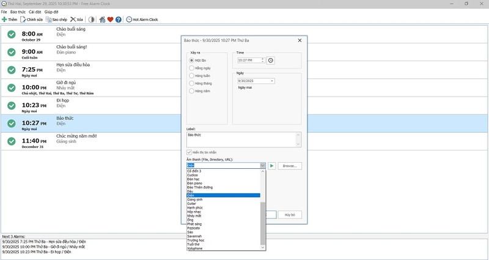
Task: Click the Hot Alarm Clock icon
Action: pos(129,20)
